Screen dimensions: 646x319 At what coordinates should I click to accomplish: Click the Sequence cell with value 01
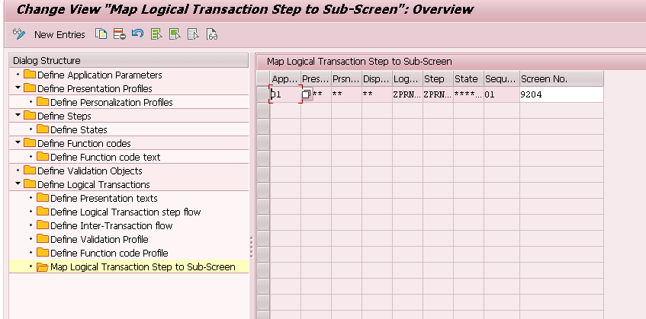(x=501, y=94)
